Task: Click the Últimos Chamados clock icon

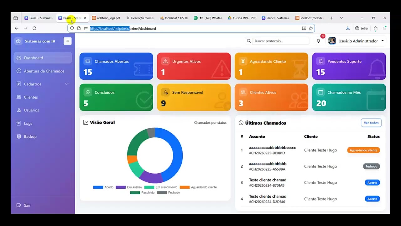Action: [x=241, y=123]
